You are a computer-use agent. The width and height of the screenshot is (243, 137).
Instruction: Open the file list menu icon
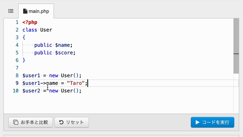(11, 11)
